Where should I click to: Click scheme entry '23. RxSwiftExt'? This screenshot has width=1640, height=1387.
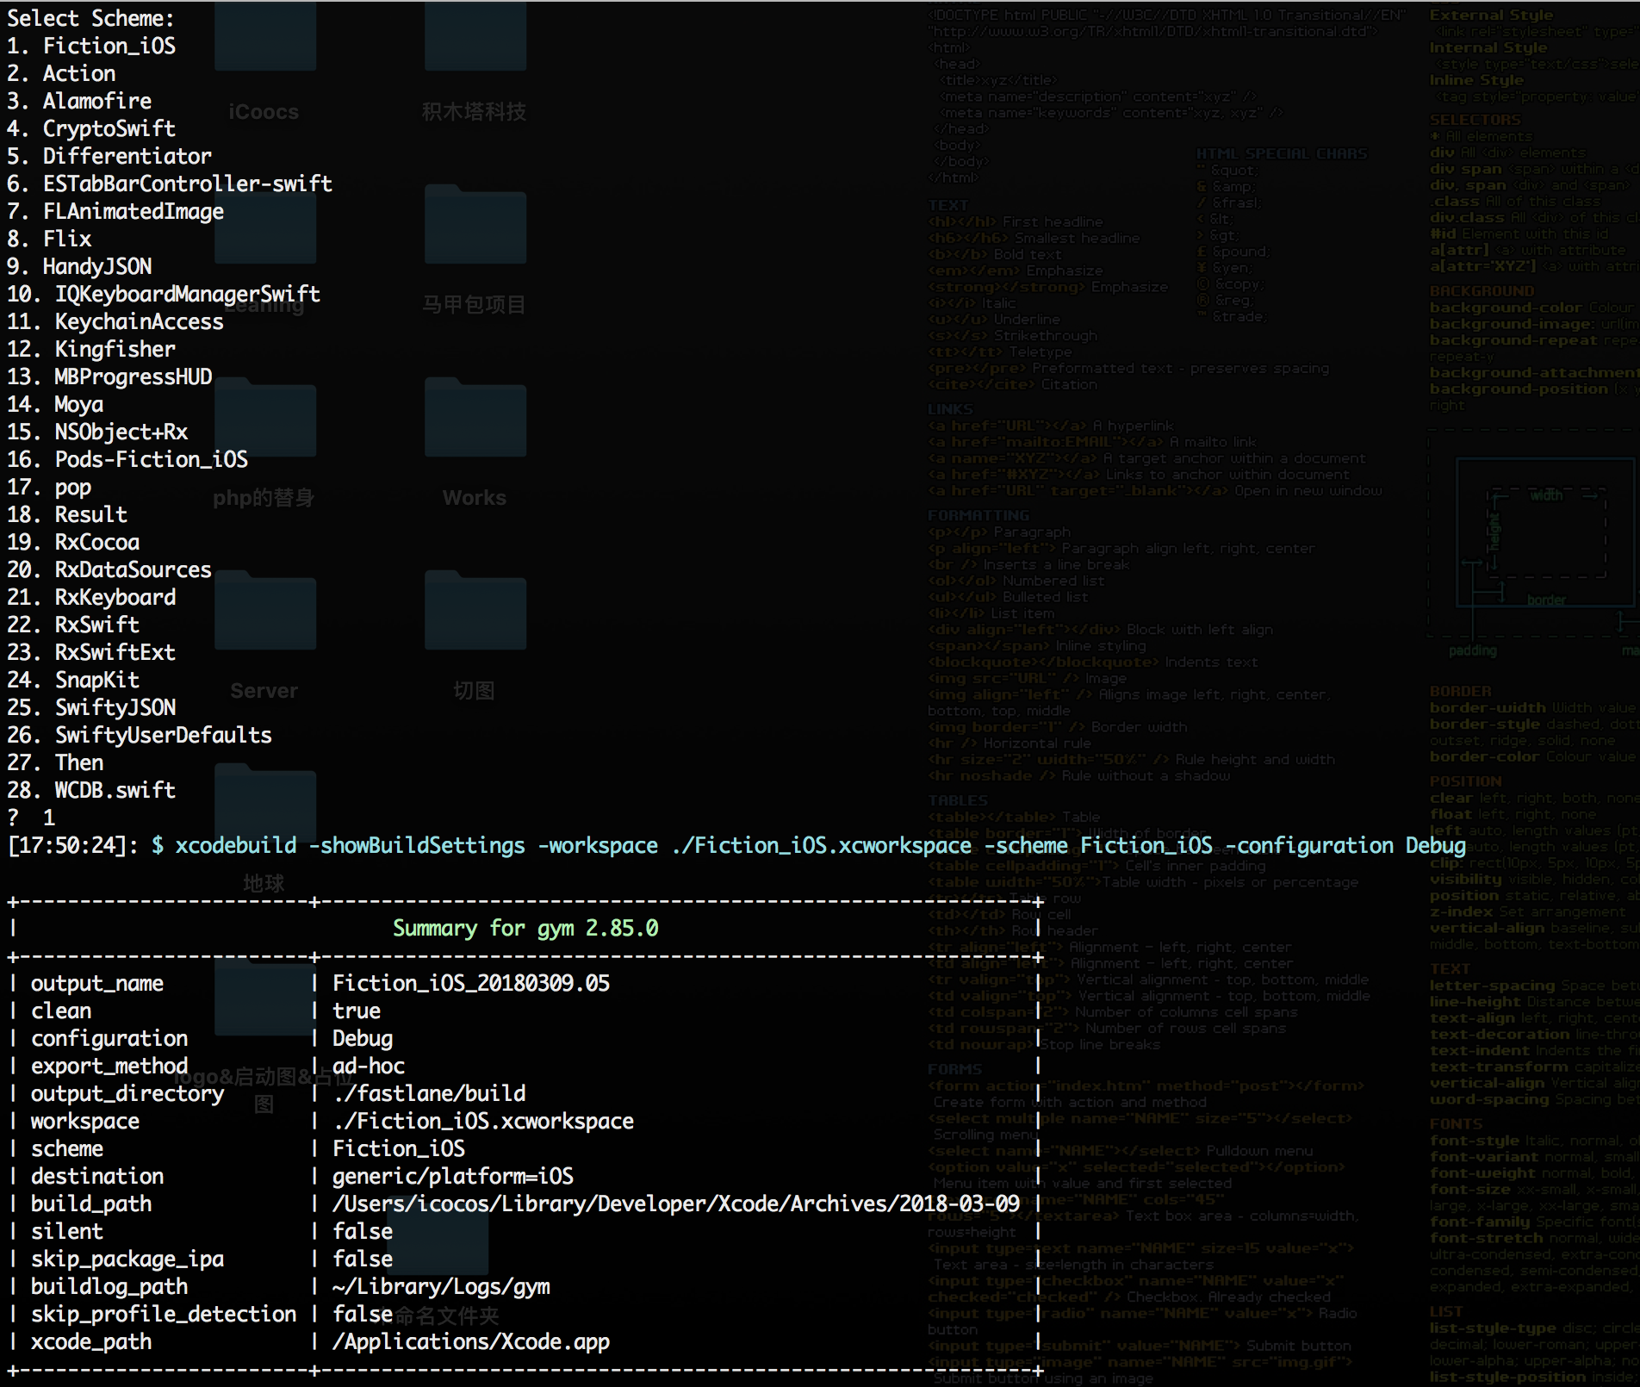coord(91,652)
